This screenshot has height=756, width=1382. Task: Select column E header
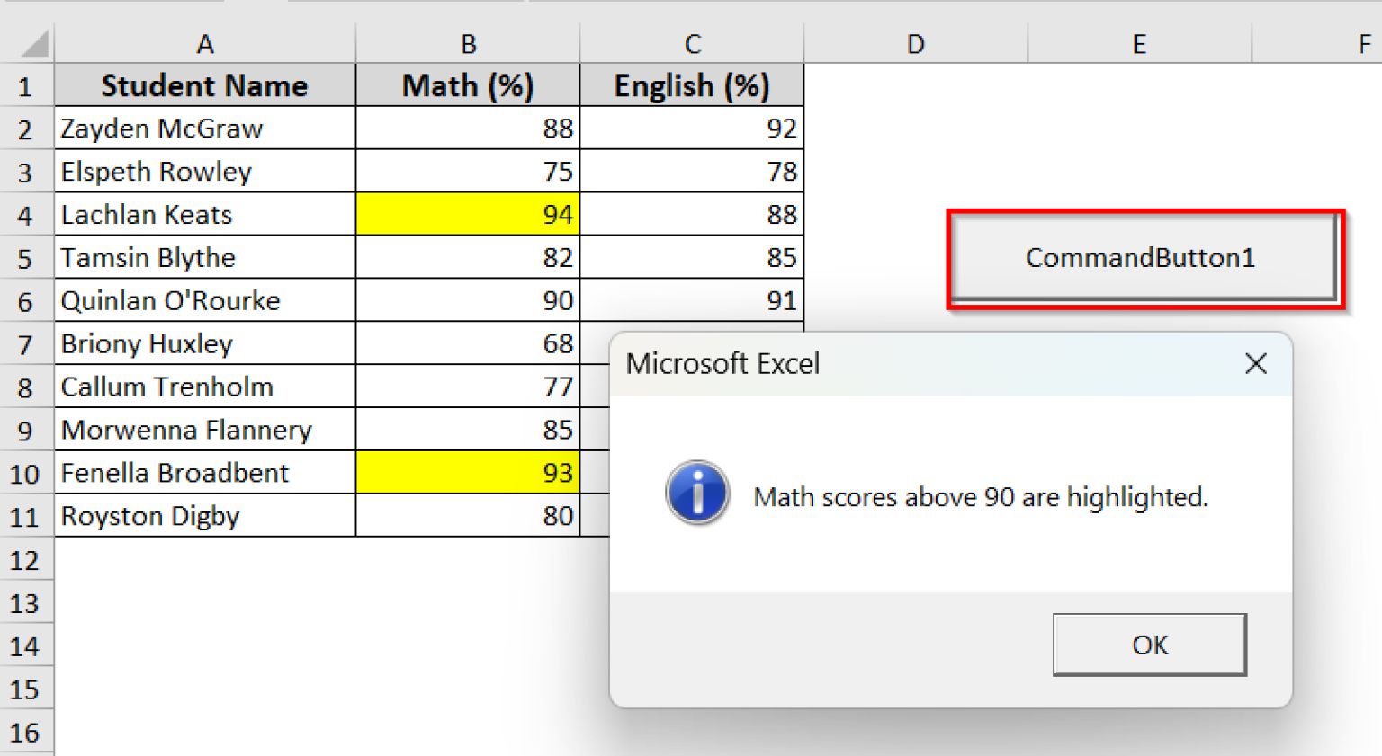[x=1139, y=44]
